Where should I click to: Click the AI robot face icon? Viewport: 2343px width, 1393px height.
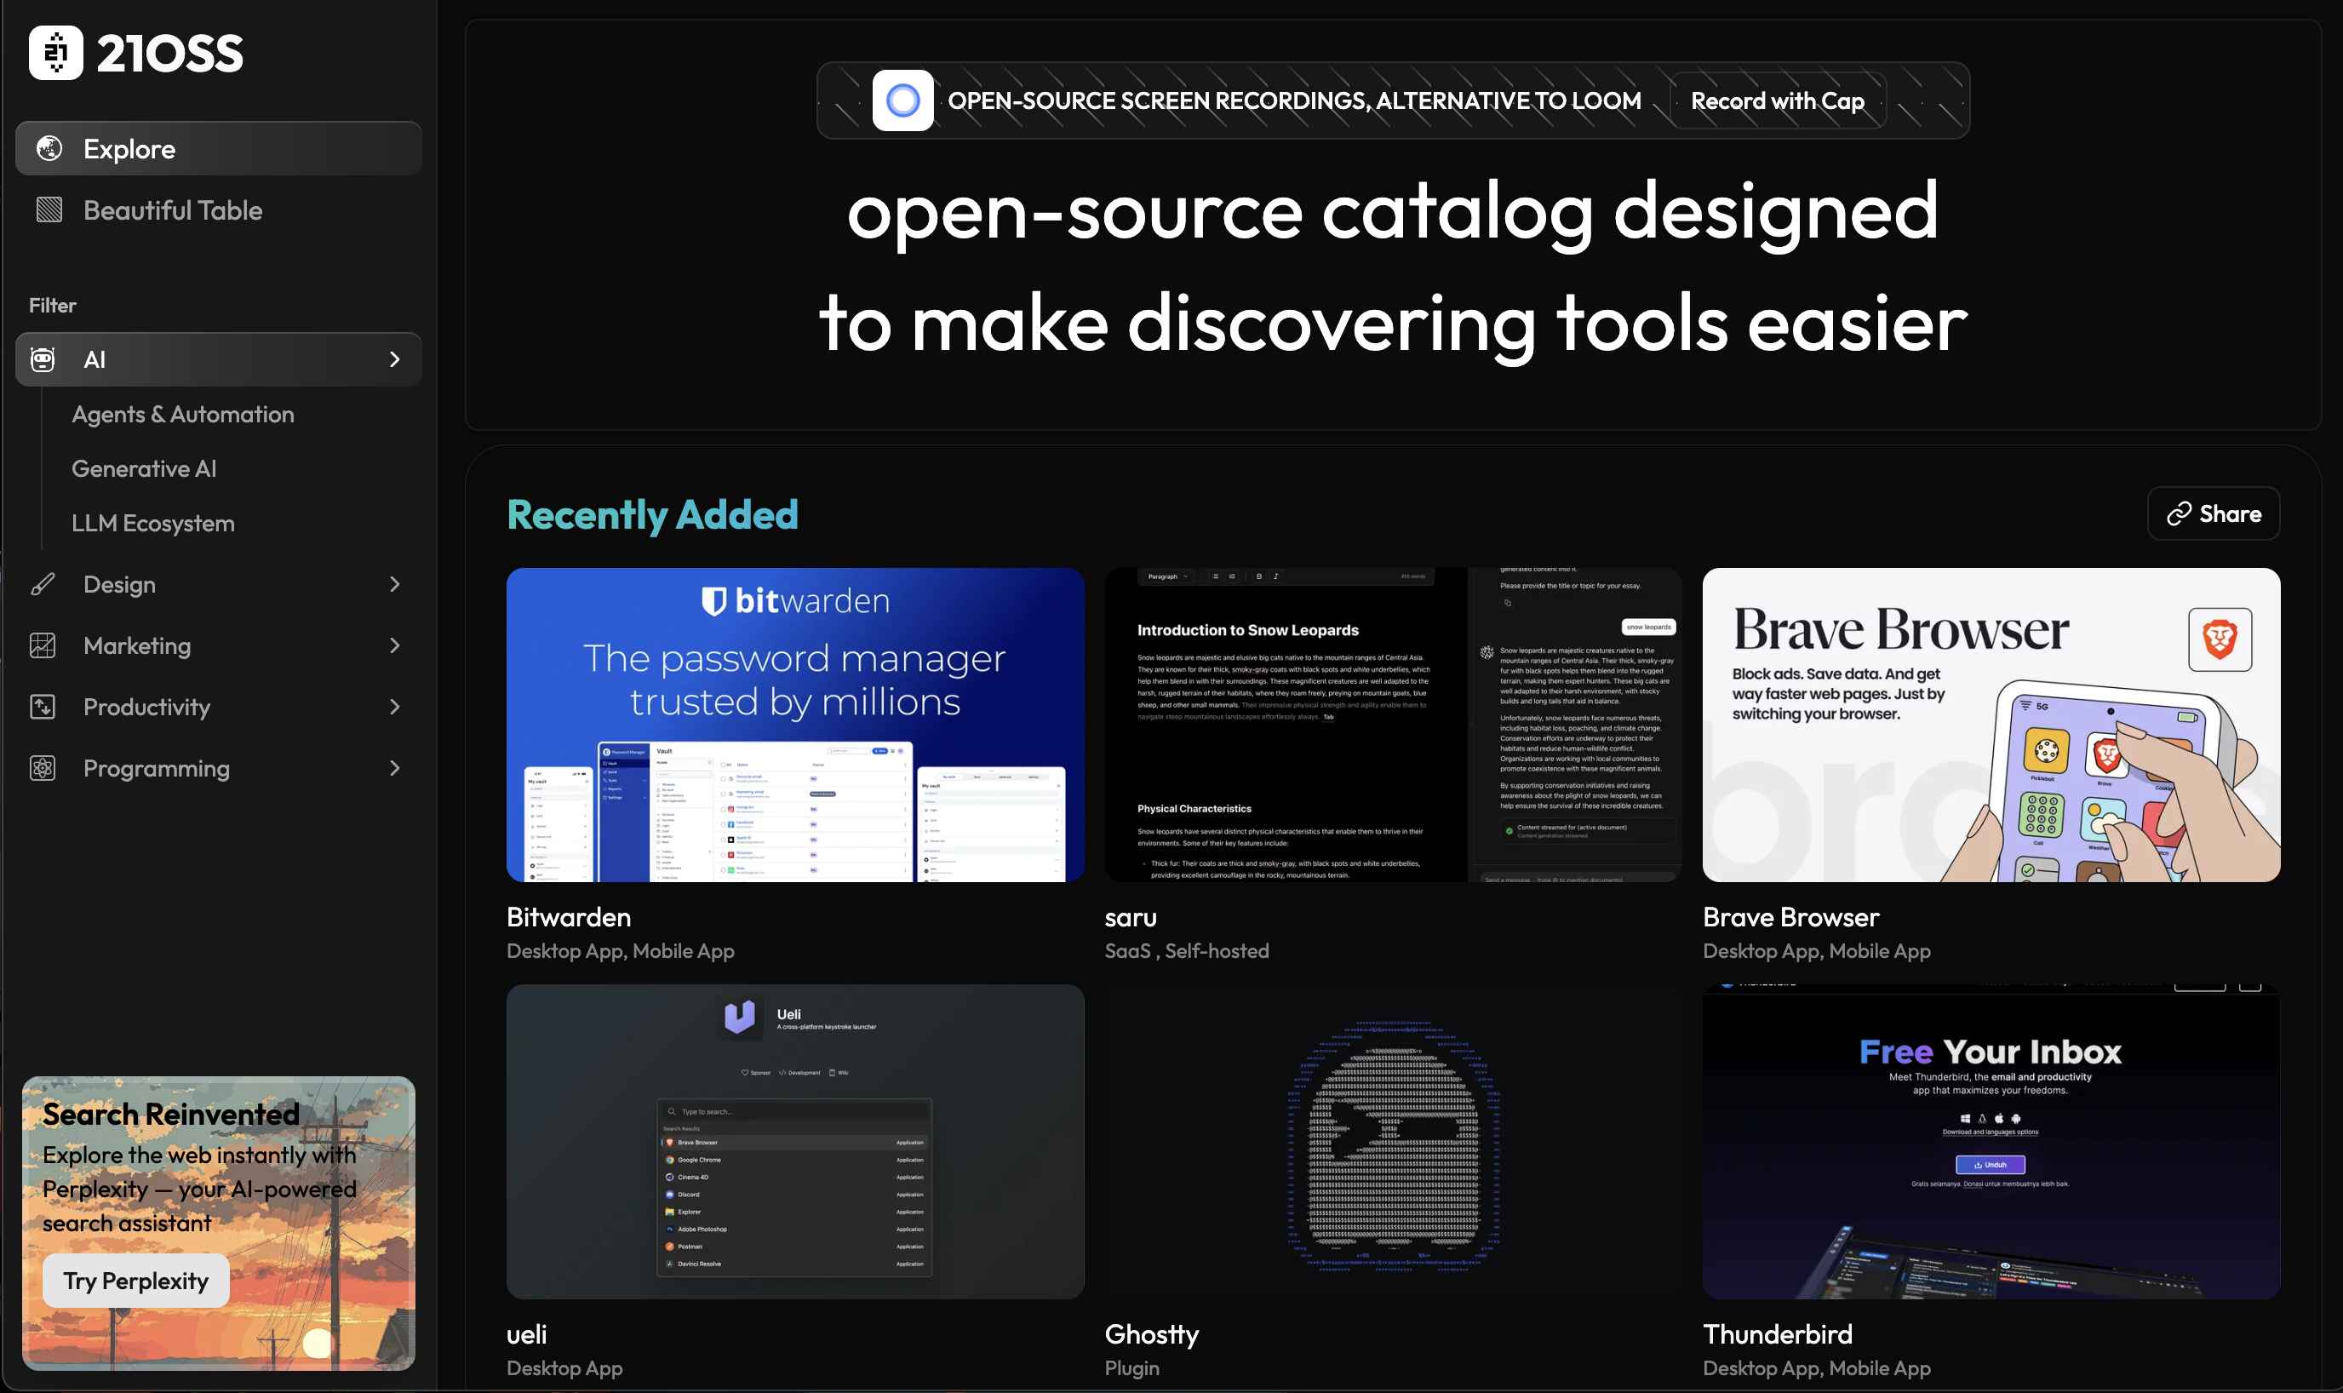[43, 359]
